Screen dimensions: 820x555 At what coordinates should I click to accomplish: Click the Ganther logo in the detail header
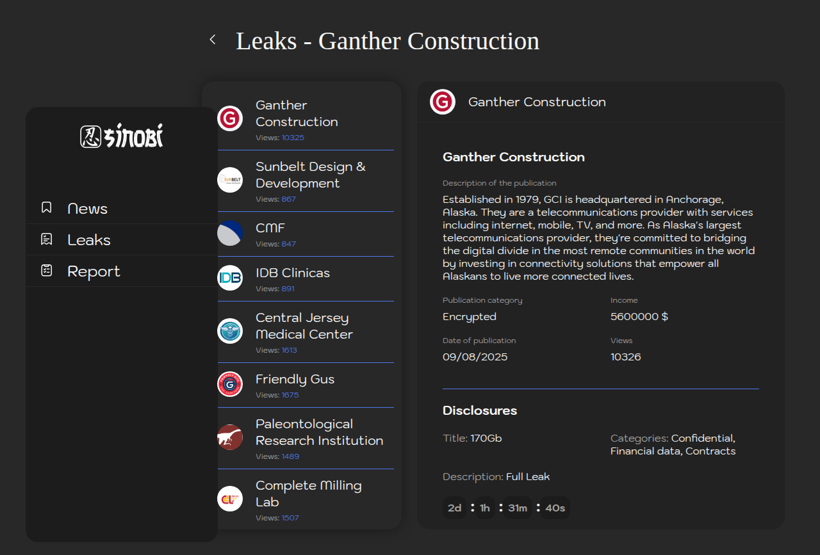[443, 102]
